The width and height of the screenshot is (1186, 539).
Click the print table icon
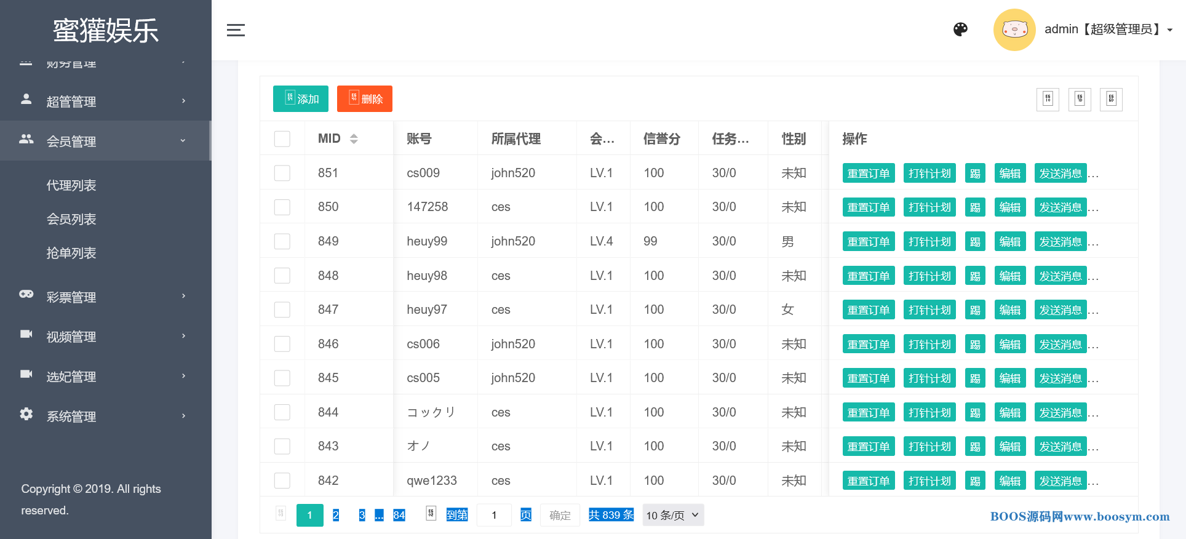pos(1111,99)
